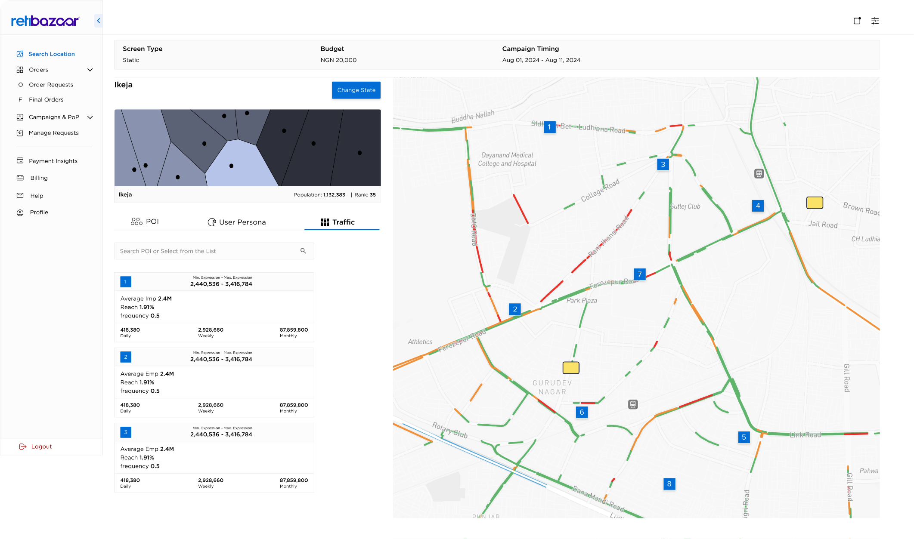Screen dimensions: 914x539
Task: Click the retibazaar logo
Action: coord(45,21)
